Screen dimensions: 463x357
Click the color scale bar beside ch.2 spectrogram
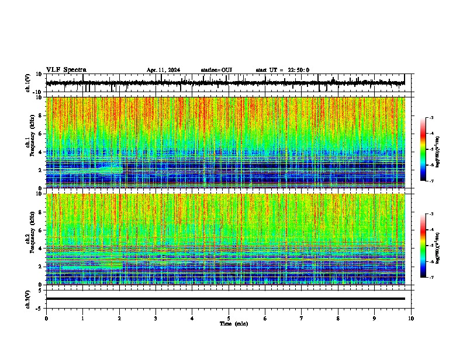pyautogui.click(x=423, y=246)
